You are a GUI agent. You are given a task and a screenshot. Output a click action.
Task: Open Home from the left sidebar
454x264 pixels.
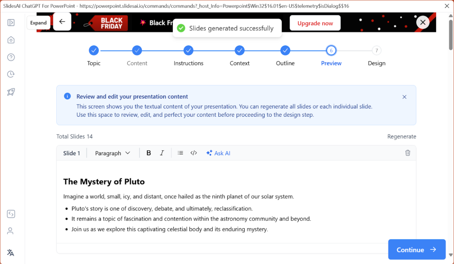pyautogui.click(x=11, y=39)
